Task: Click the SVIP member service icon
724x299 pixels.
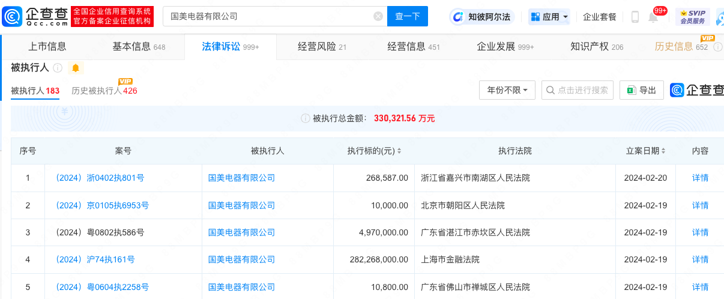Action: pyautogui.click(x=692, y=16)
